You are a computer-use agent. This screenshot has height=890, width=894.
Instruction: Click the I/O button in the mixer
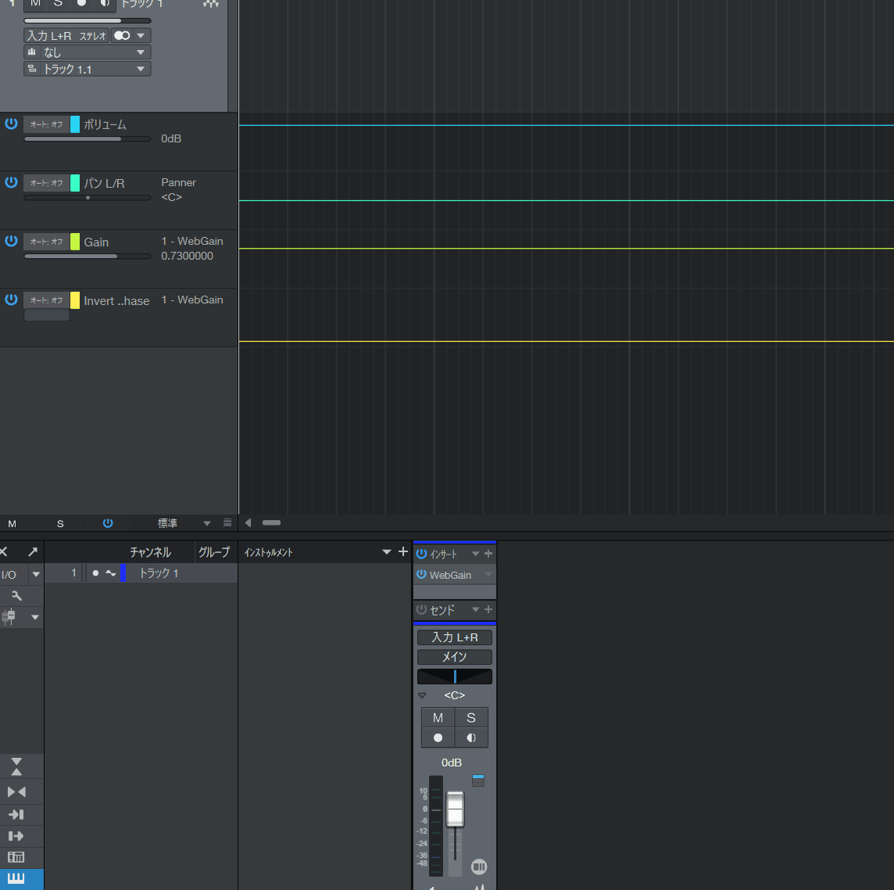pyautogui.click(x=9, y=575)
